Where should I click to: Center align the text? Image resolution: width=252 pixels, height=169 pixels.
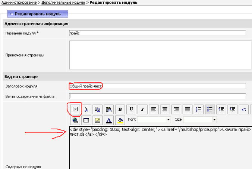click(x=165, y=109)
